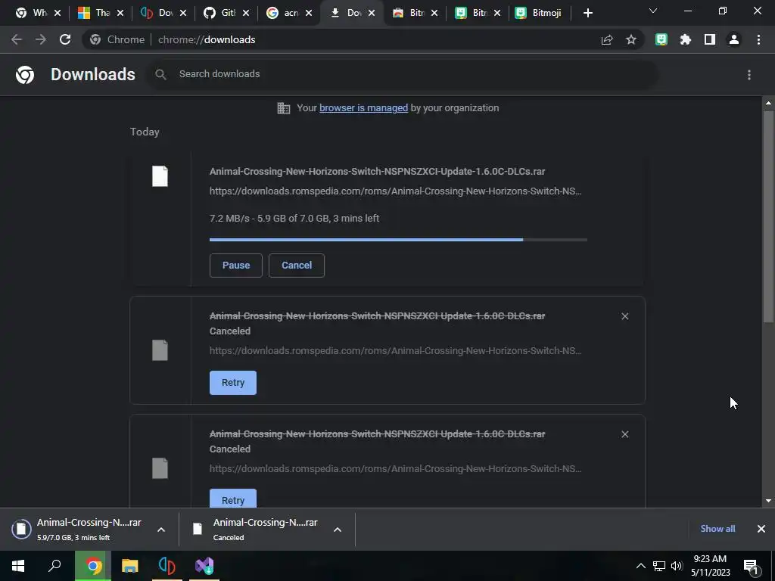775x581 pixels.
Task: Open the tab search dropdown arrow
Action: point(653,11)
